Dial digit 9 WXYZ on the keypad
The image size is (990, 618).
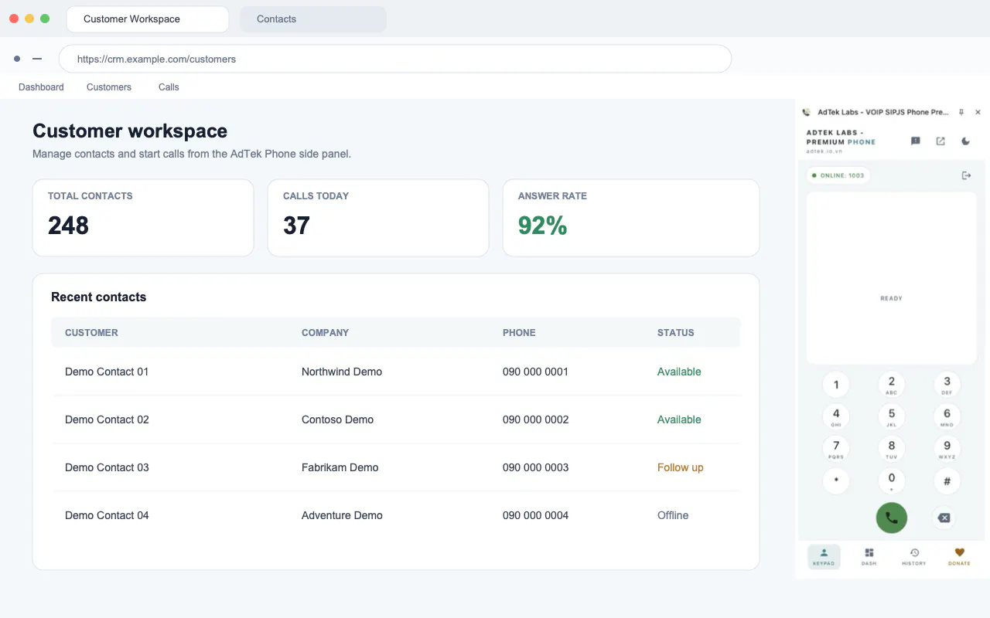(947, 449)
